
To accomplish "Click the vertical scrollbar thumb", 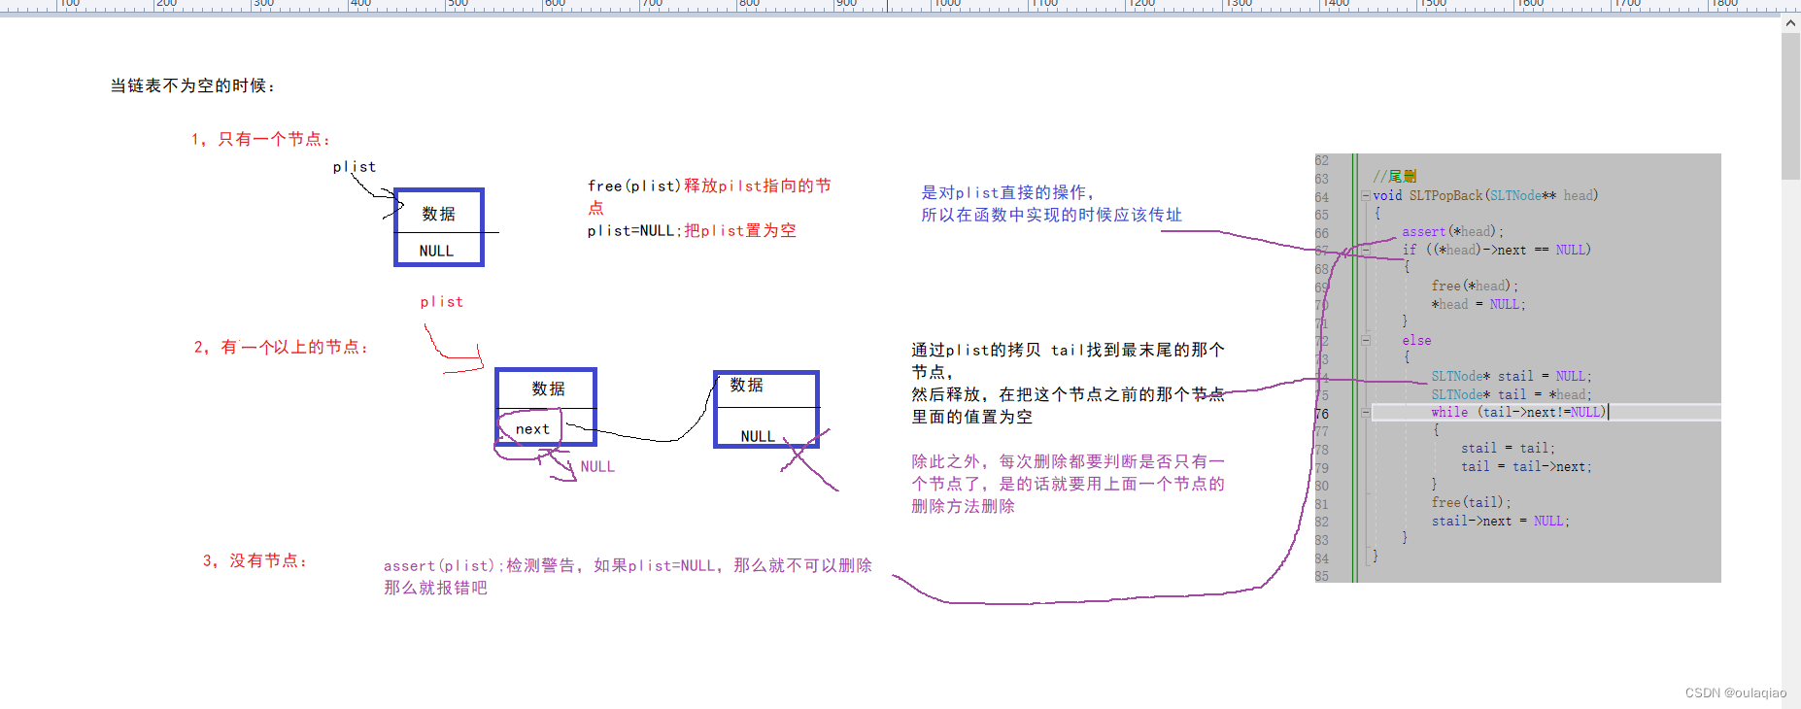I will click(1790, 105).
